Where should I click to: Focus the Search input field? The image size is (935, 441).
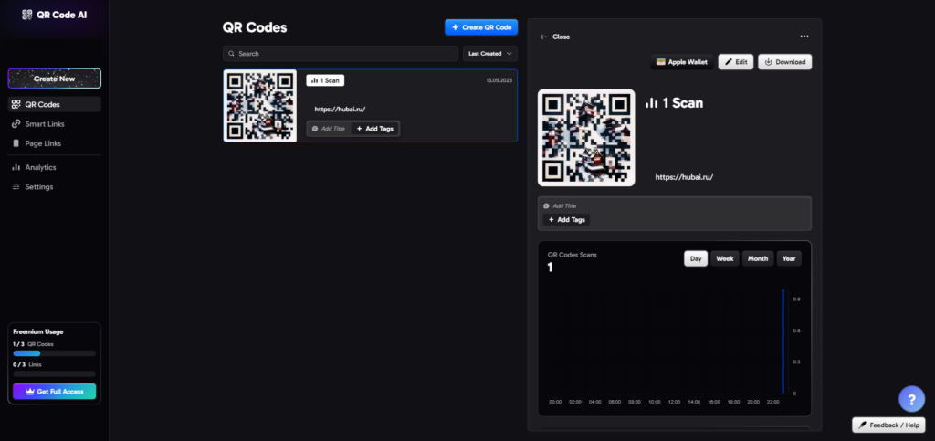click(341, 54)
